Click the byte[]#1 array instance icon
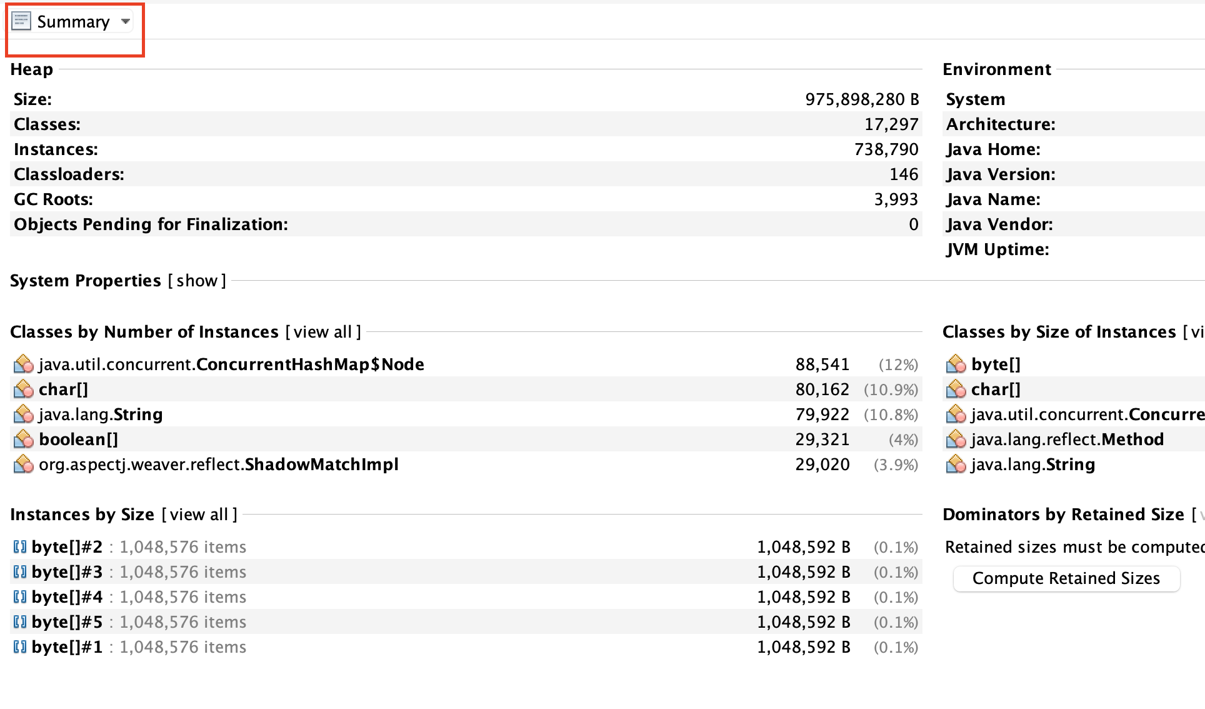 pos(19,647)
